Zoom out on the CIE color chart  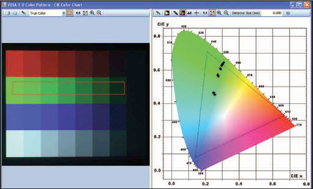tap(226, 13)
